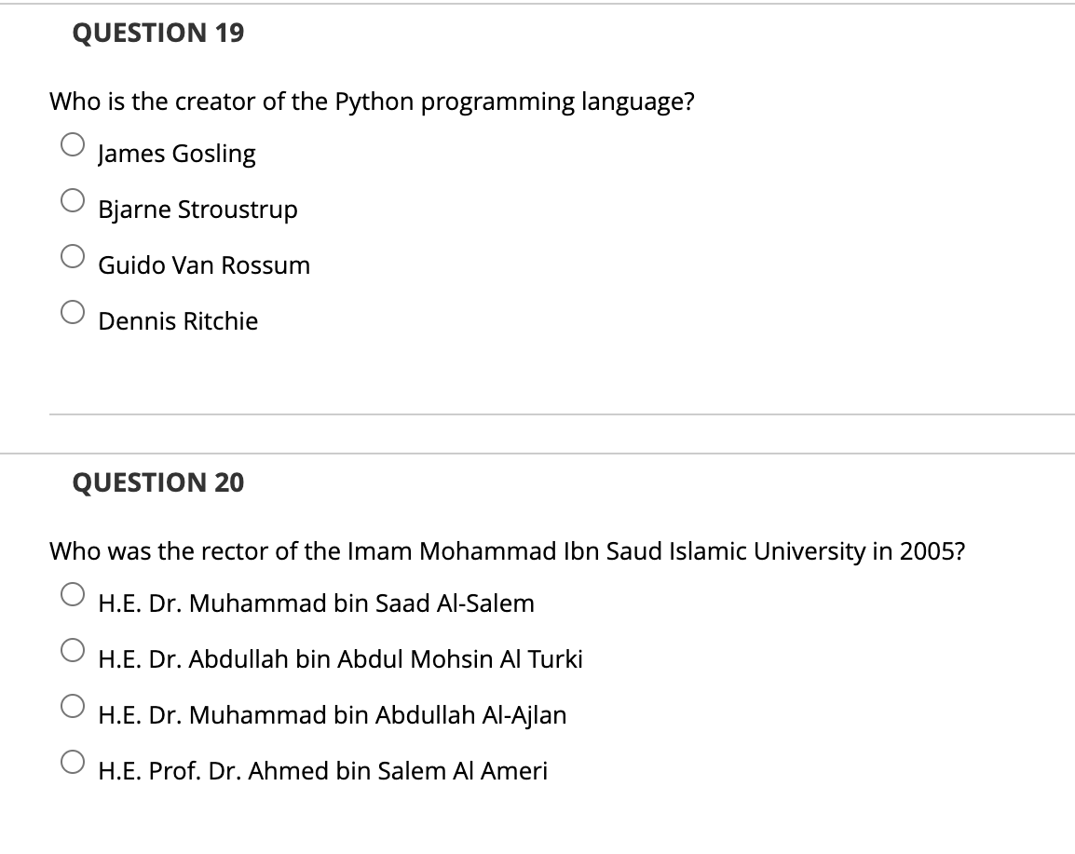Pick the Dennis Ritchie radio button
Viewport: 1075px width, 854px height.
74,313
